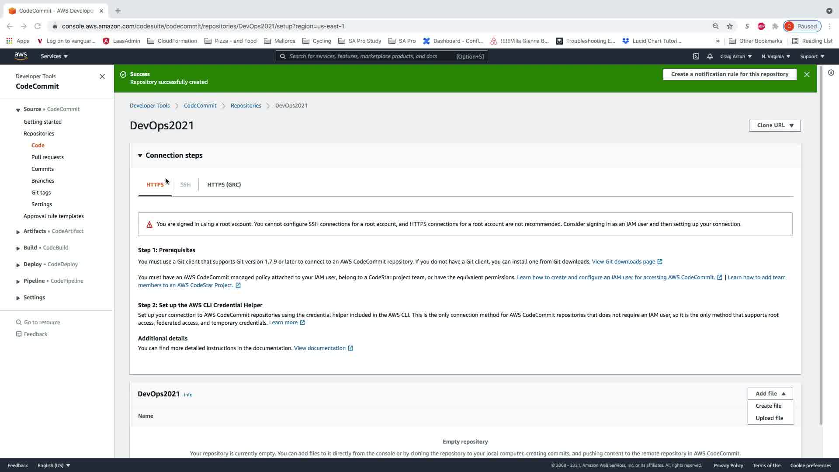Choose Create file from Add file menu
The height and width of the screenshot is (472, 839).
(768, 406)
